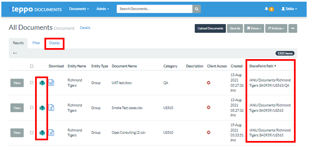Screen dimensions: 309x152
Task: Switch to the Display tab
Action: click(x=54, y=43)
